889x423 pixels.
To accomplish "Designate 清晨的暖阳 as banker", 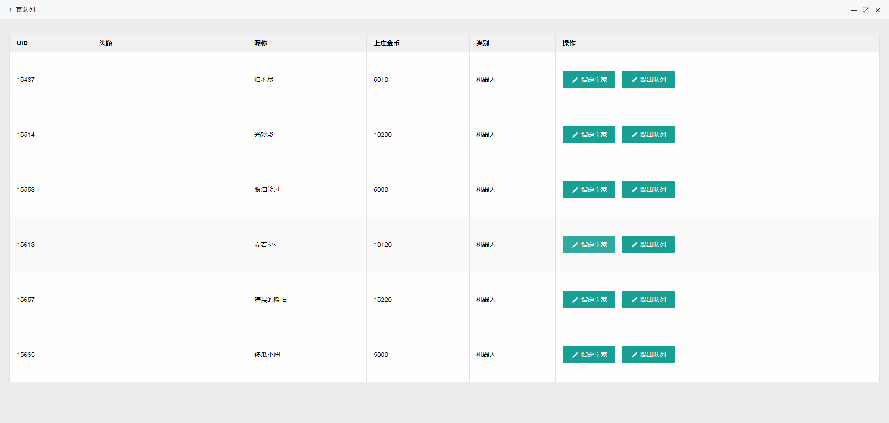I will (588, 300).
